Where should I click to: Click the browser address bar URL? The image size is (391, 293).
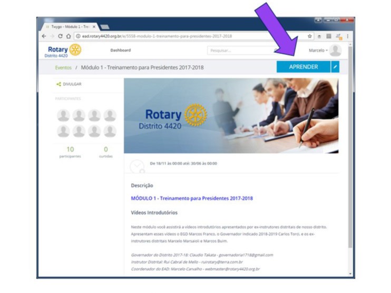[158, 36]
